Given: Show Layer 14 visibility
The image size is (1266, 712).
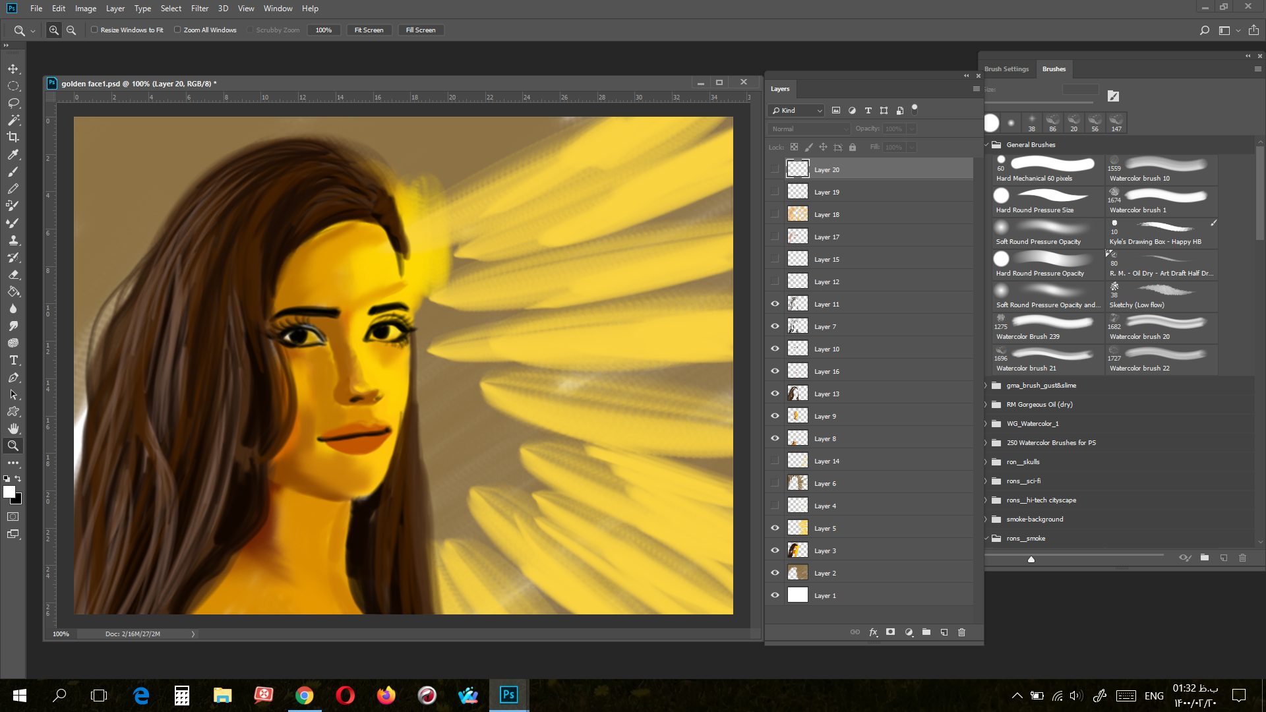Looking at the screenshot, I should [775, 461].
